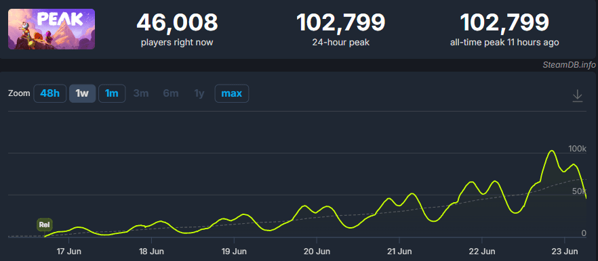
Task: Click the '18 Jun' axis label
Action: [151, 252]
